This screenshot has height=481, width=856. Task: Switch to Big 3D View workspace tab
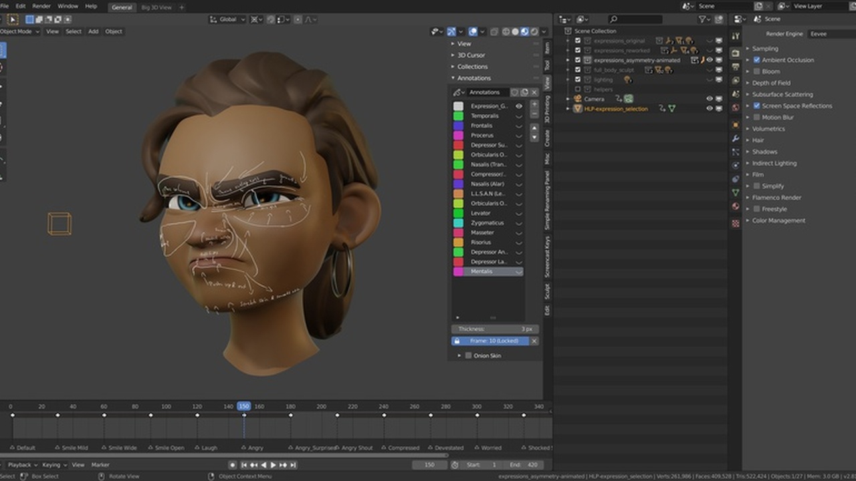pyautogui.click(x=156, y=7)
